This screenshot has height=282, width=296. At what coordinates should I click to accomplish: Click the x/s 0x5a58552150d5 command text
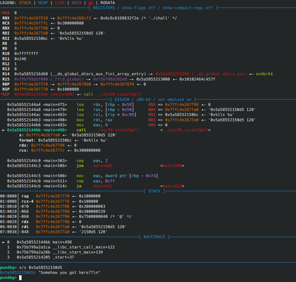pos(40,267)
